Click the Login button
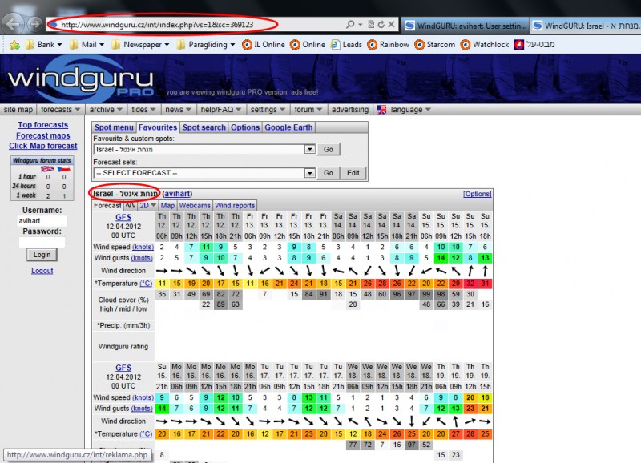Screen dimensions: 641x463 [x=42, y=255]
